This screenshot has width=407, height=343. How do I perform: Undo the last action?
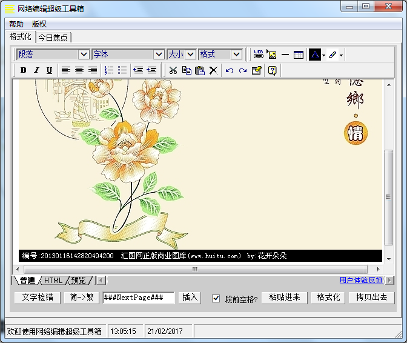(x=230, y=70)
